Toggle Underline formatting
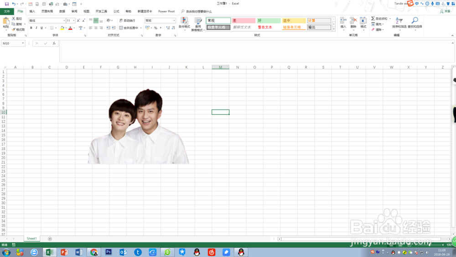 click(x=41, y=28)
